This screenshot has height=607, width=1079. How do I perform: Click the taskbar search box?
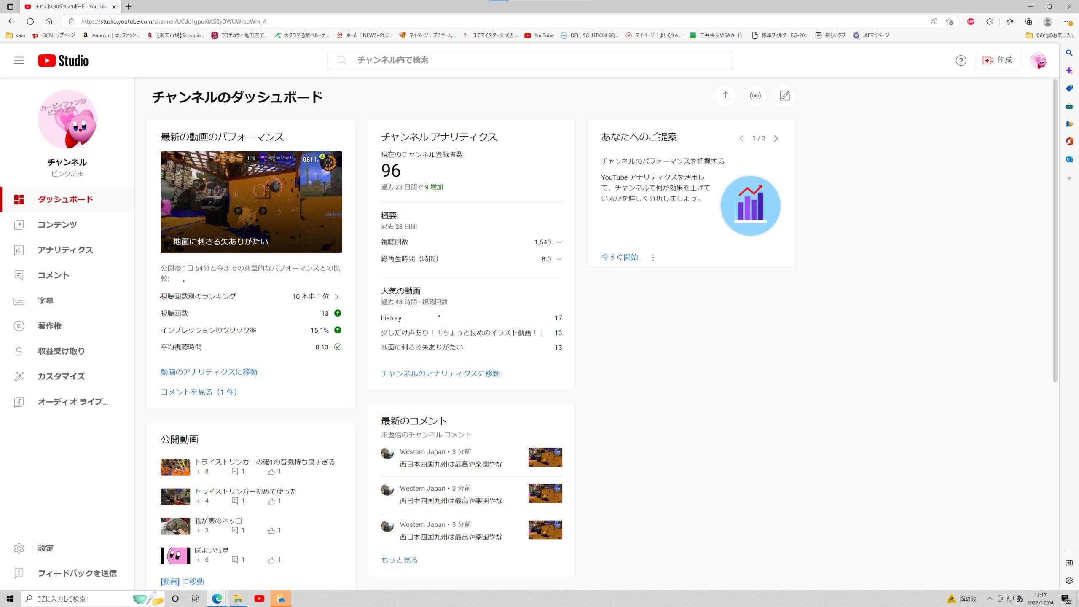click(93, 599)
